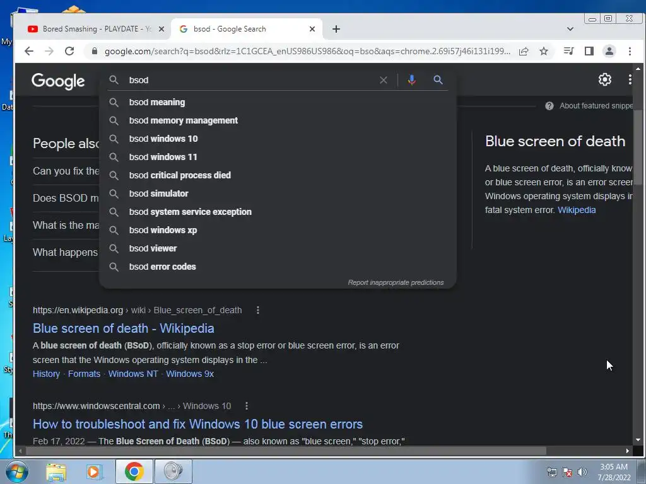Close the bsod Google Search tab
The width and height of the screenshot is (646, 484).
(x=312, y=29)
